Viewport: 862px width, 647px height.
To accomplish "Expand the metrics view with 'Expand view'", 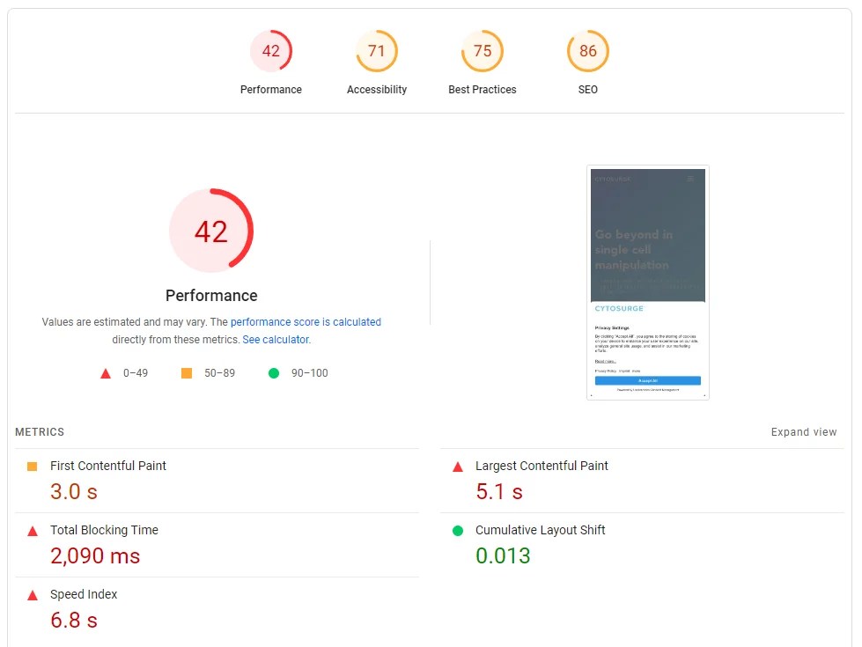I will 804,432.
